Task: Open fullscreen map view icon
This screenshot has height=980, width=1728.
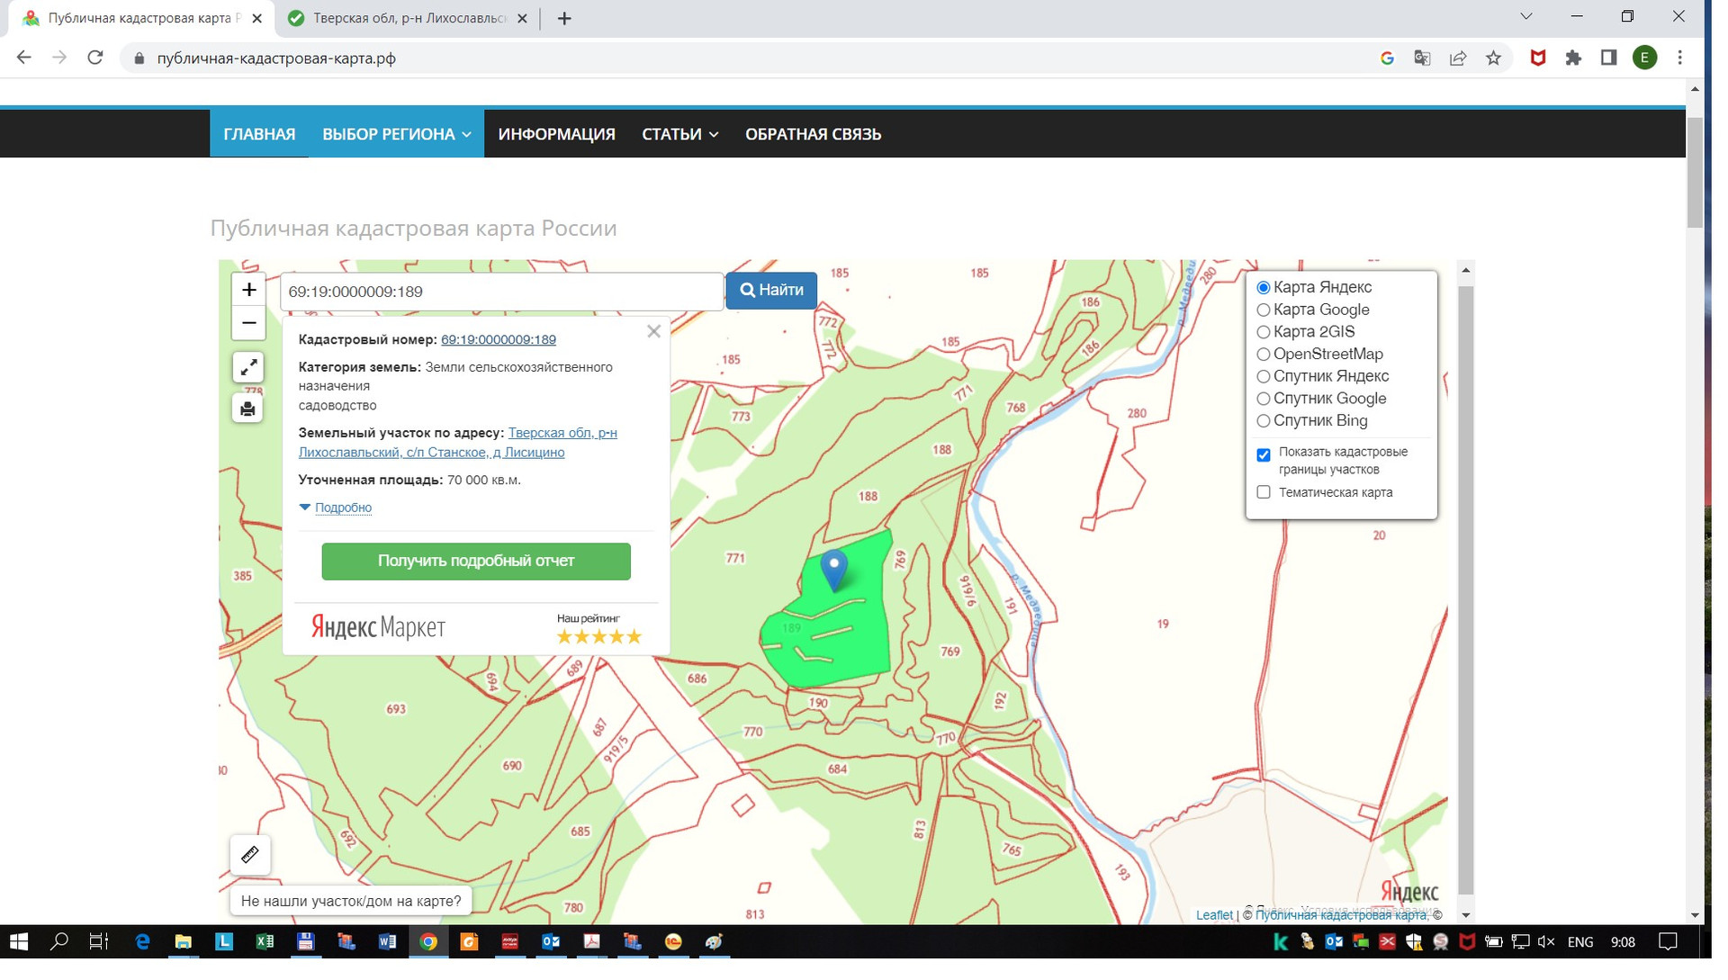Action: coord(248,367)
